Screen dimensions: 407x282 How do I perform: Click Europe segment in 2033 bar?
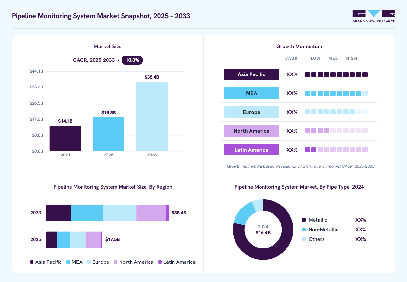[x=120, y=213]
